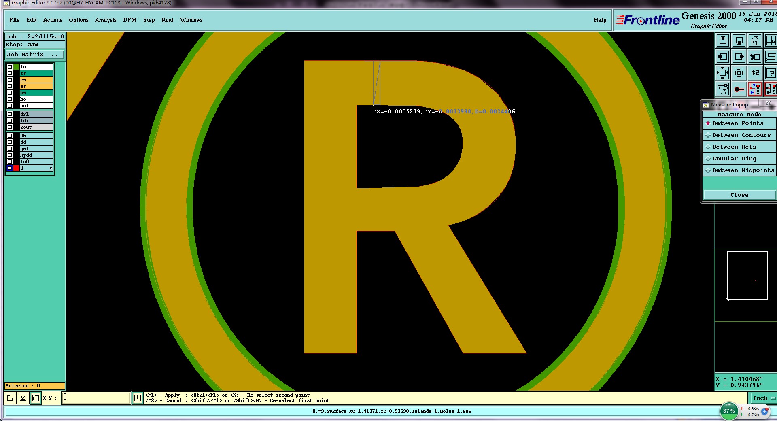The width and height of the screenshot is (777, 421).
Task: Toggle display checkbox for layer drl
Action: pos(10,114)
